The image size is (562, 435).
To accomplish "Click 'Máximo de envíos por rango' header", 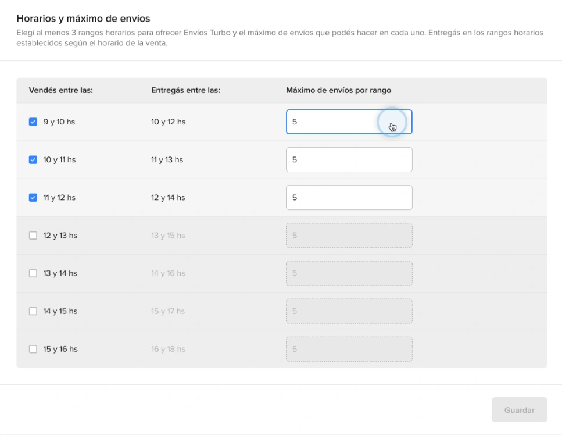I will pyautogui.click(x=338, y=90).
